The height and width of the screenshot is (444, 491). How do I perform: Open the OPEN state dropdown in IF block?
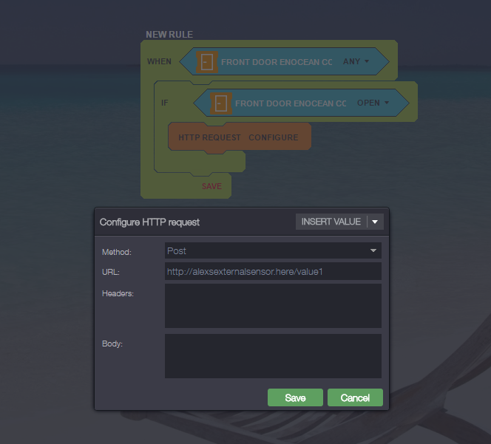click(373, 103)
